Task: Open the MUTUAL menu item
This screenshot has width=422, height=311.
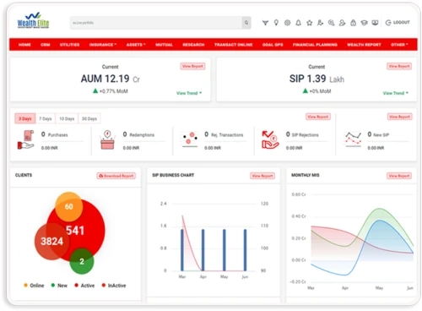Action: [x=164, y=45]
